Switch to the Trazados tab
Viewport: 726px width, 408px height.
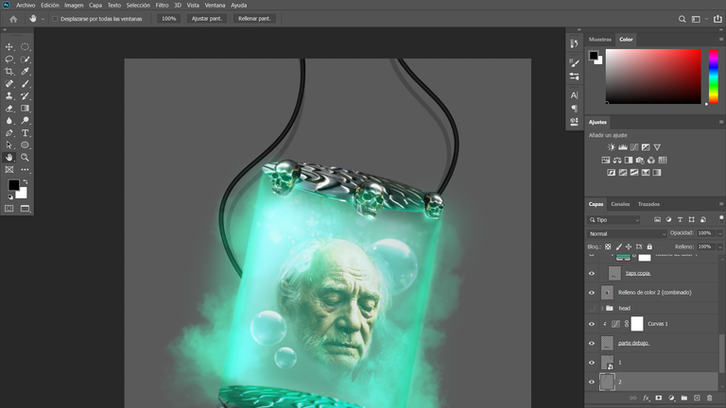click(648, 204)
